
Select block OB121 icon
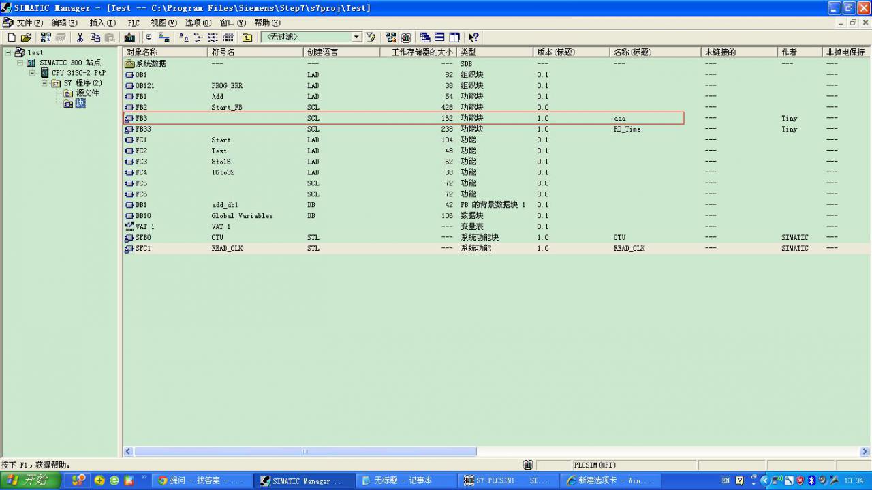click(x=129, y=86)
